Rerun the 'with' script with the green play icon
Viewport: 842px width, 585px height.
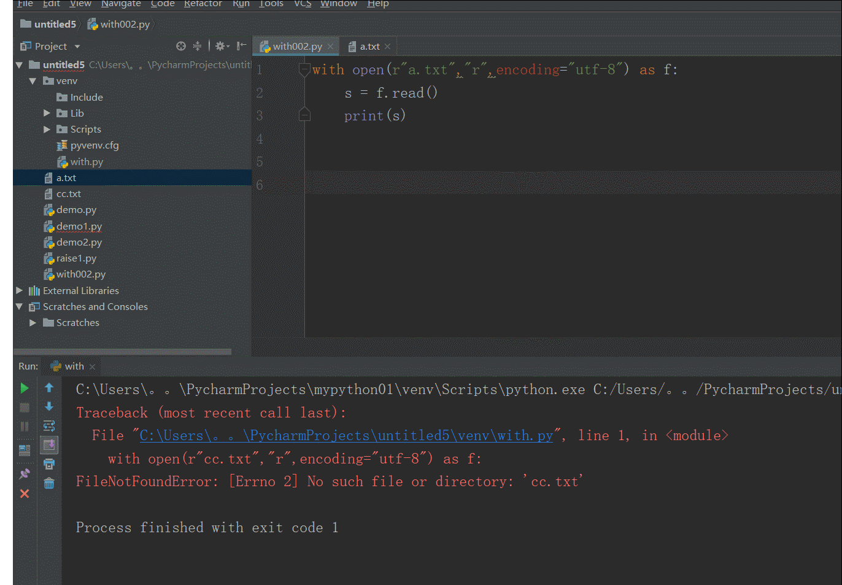[25, 388]
